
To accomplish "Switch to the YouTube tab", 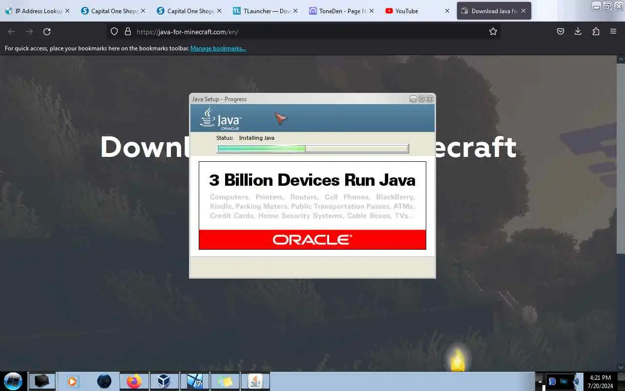I will click(x=414, y=11).
